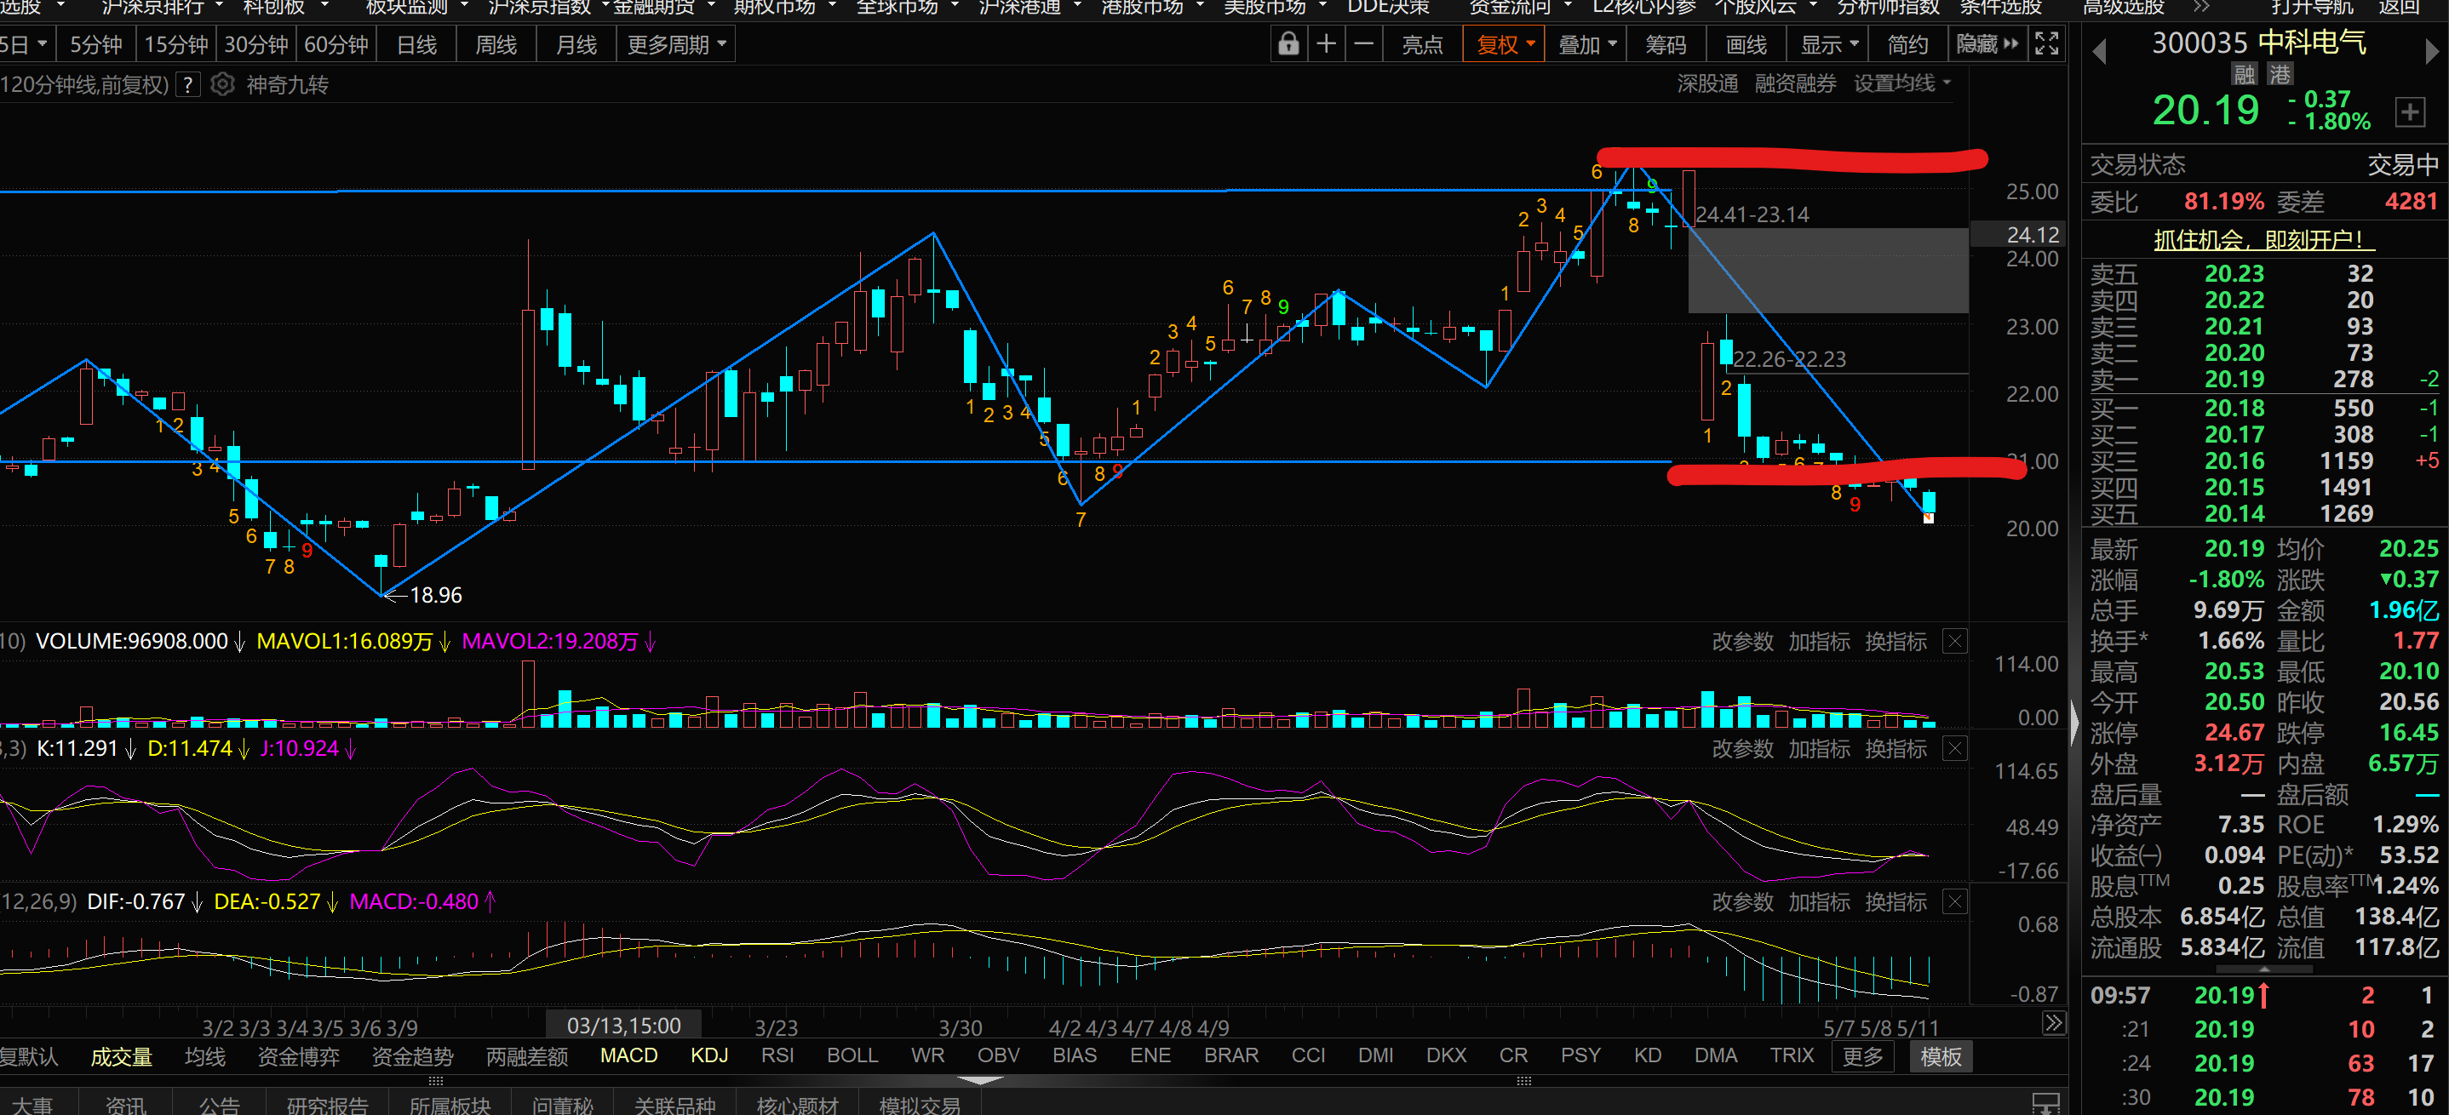Click 更多 indicators button
The width and height of the screenshot is (2449, 1115).
[x=1862, y=1057]
